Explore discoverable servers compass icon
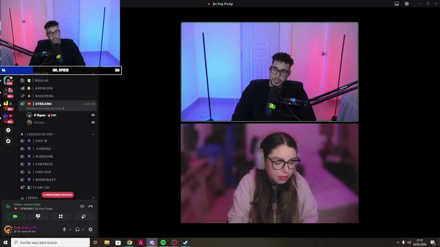440x247 pixels. click(8, 141)
